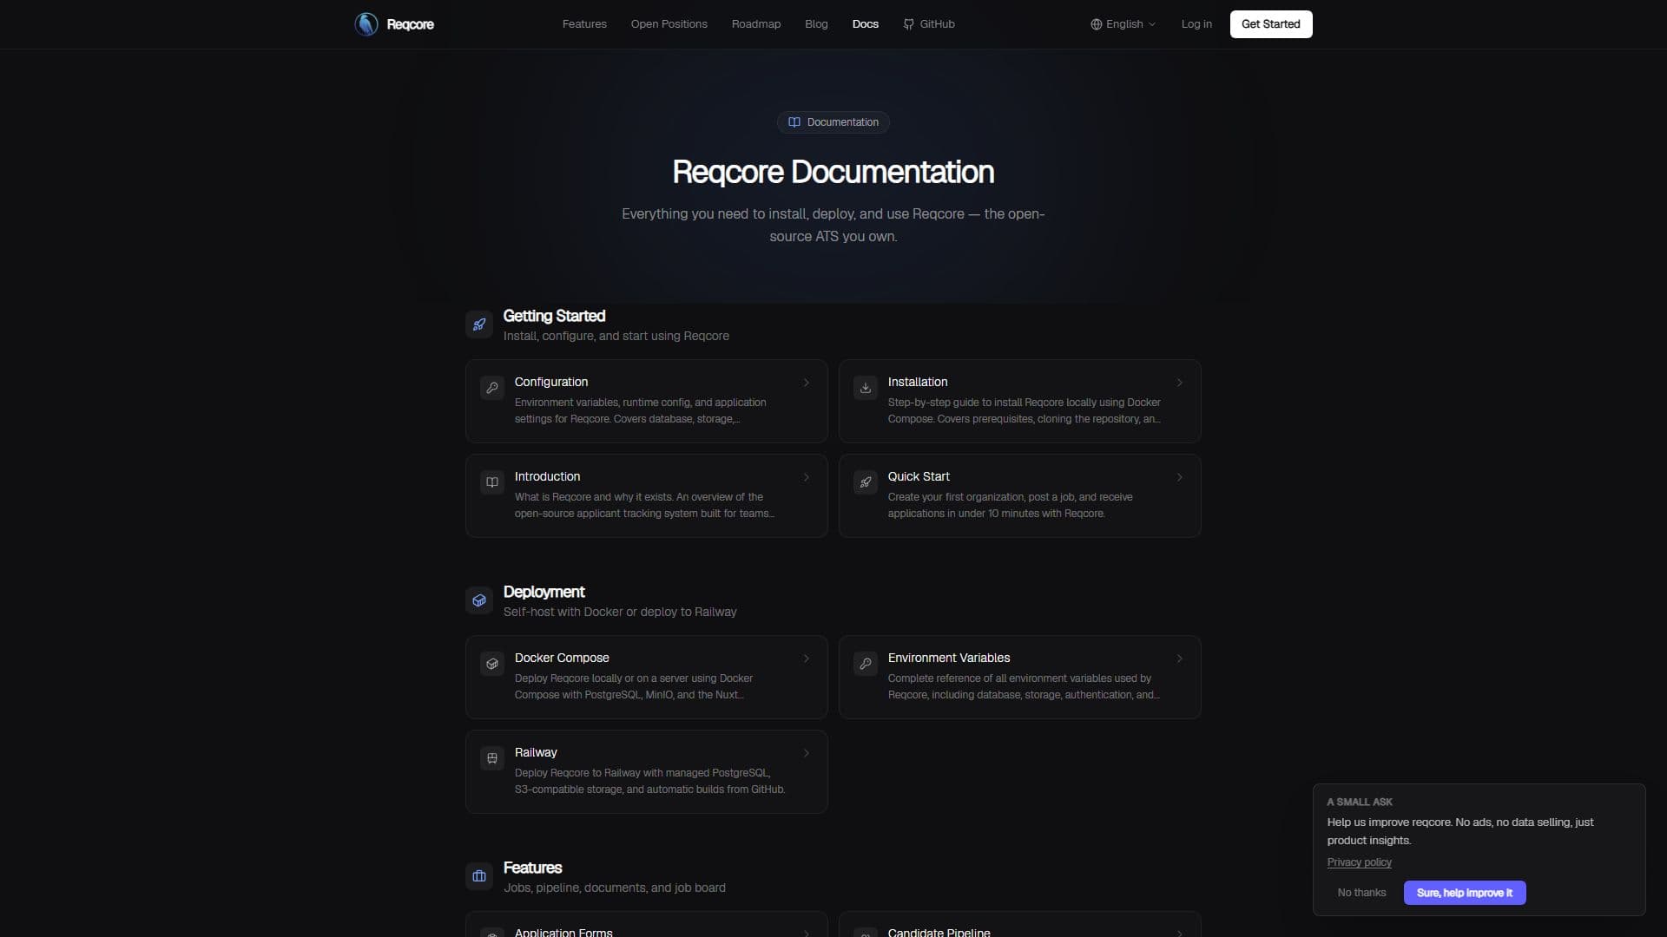Open the Environment Variables card title
1667x937 pixels.
[949, 659]
